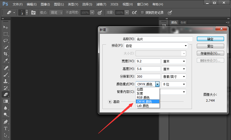Open the 帮助(H) menu
231x140 pixels.
tap(158, 4)
